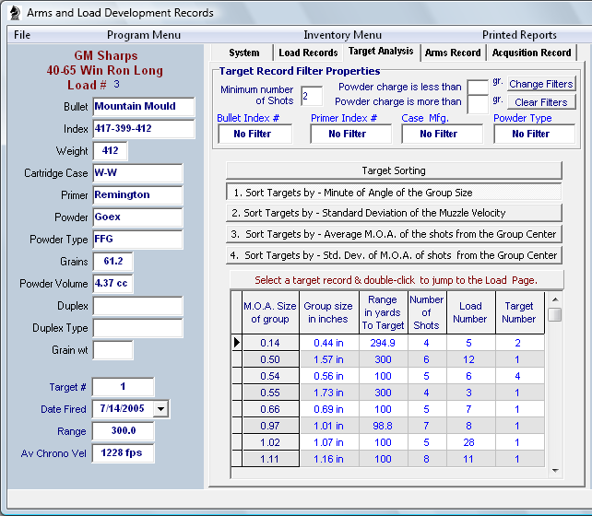Select the Target Analysis tab

[381, 52]
